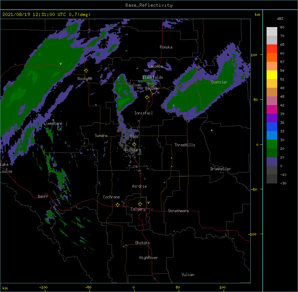Pick the light blue 30-33 dBZ legend color
Screen dimensions: 298x292
272,136
